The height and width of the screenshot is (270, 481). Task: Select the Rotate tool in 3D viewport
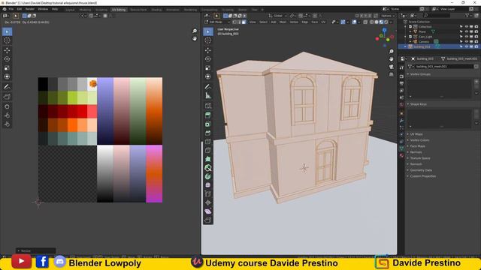pyautogui.click(x=208, y=59)
